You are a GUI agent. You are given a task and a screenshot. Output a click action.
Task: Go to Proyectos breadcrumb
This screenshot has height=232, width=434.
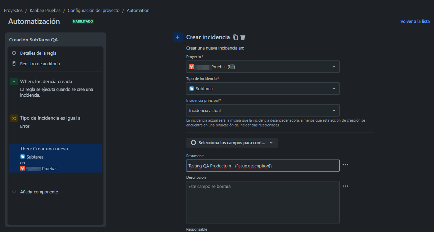point(13,11)
